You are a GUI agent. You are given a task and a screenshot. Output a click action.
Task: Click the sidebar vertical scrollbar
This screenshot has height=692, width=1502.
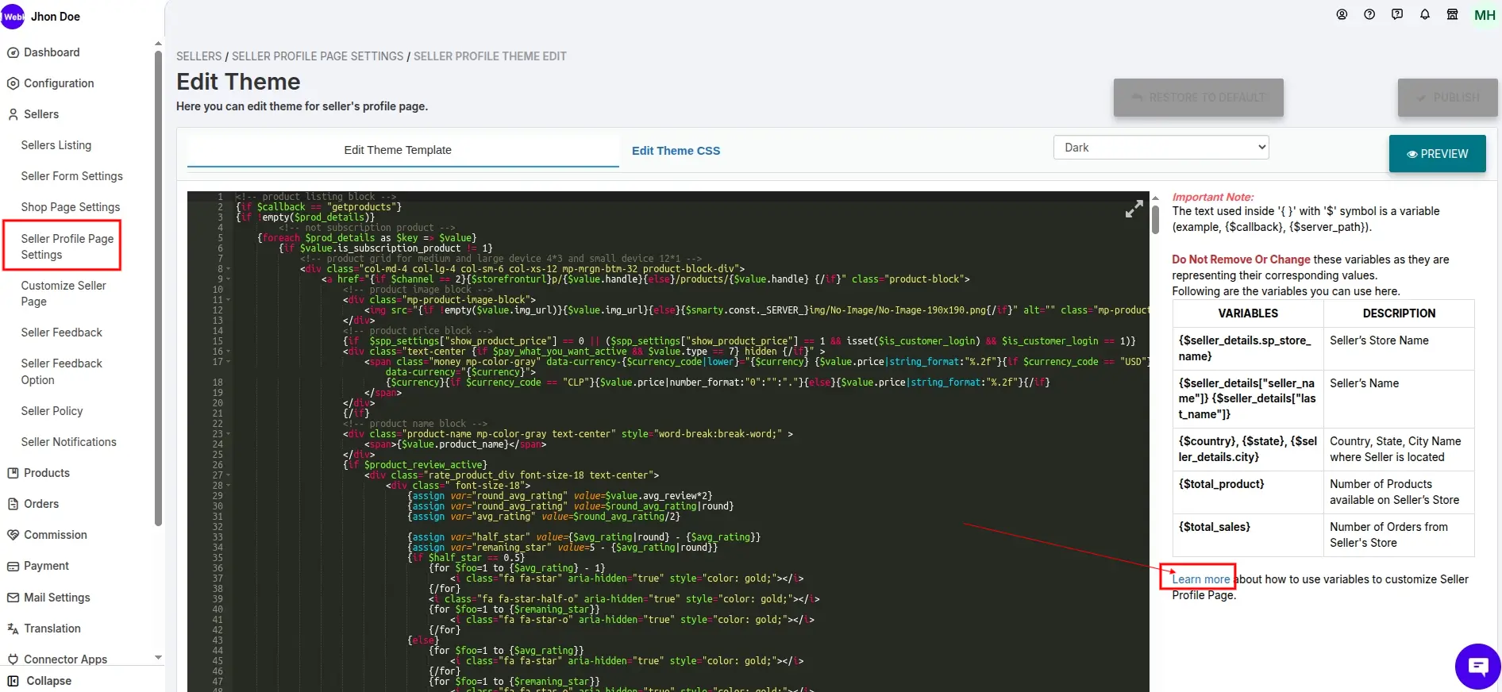click(158, 286)
